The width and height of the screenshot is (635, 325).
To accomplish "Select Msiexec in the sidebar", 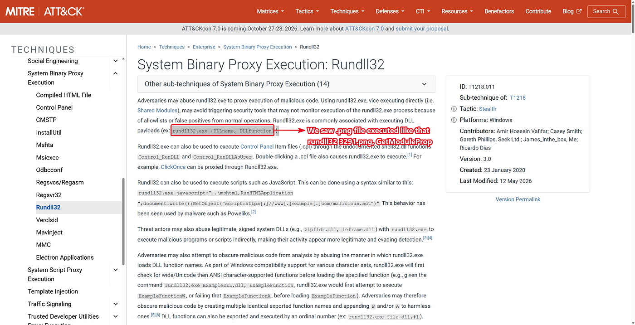I will pos(47,157).
